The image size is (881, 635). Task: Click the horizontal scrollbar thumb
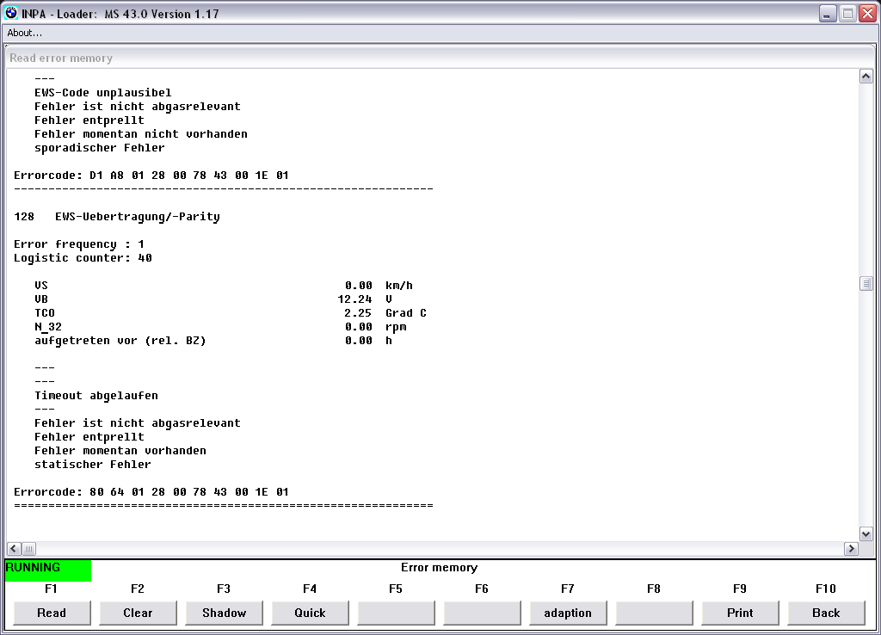click(28, 549)
